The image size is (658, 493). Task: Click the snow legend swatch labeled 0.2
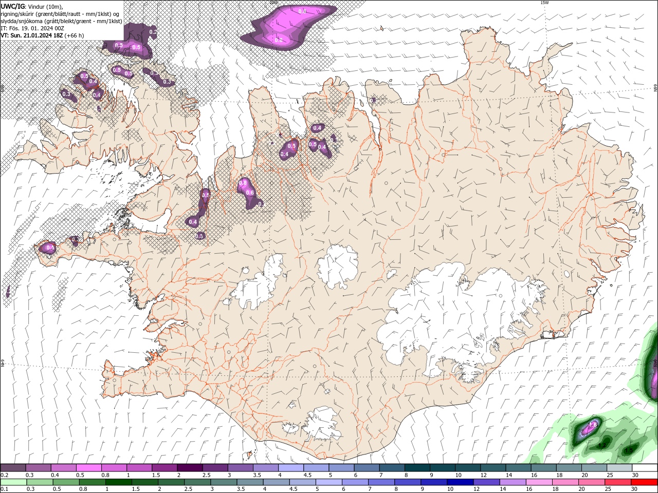(13, 468)
